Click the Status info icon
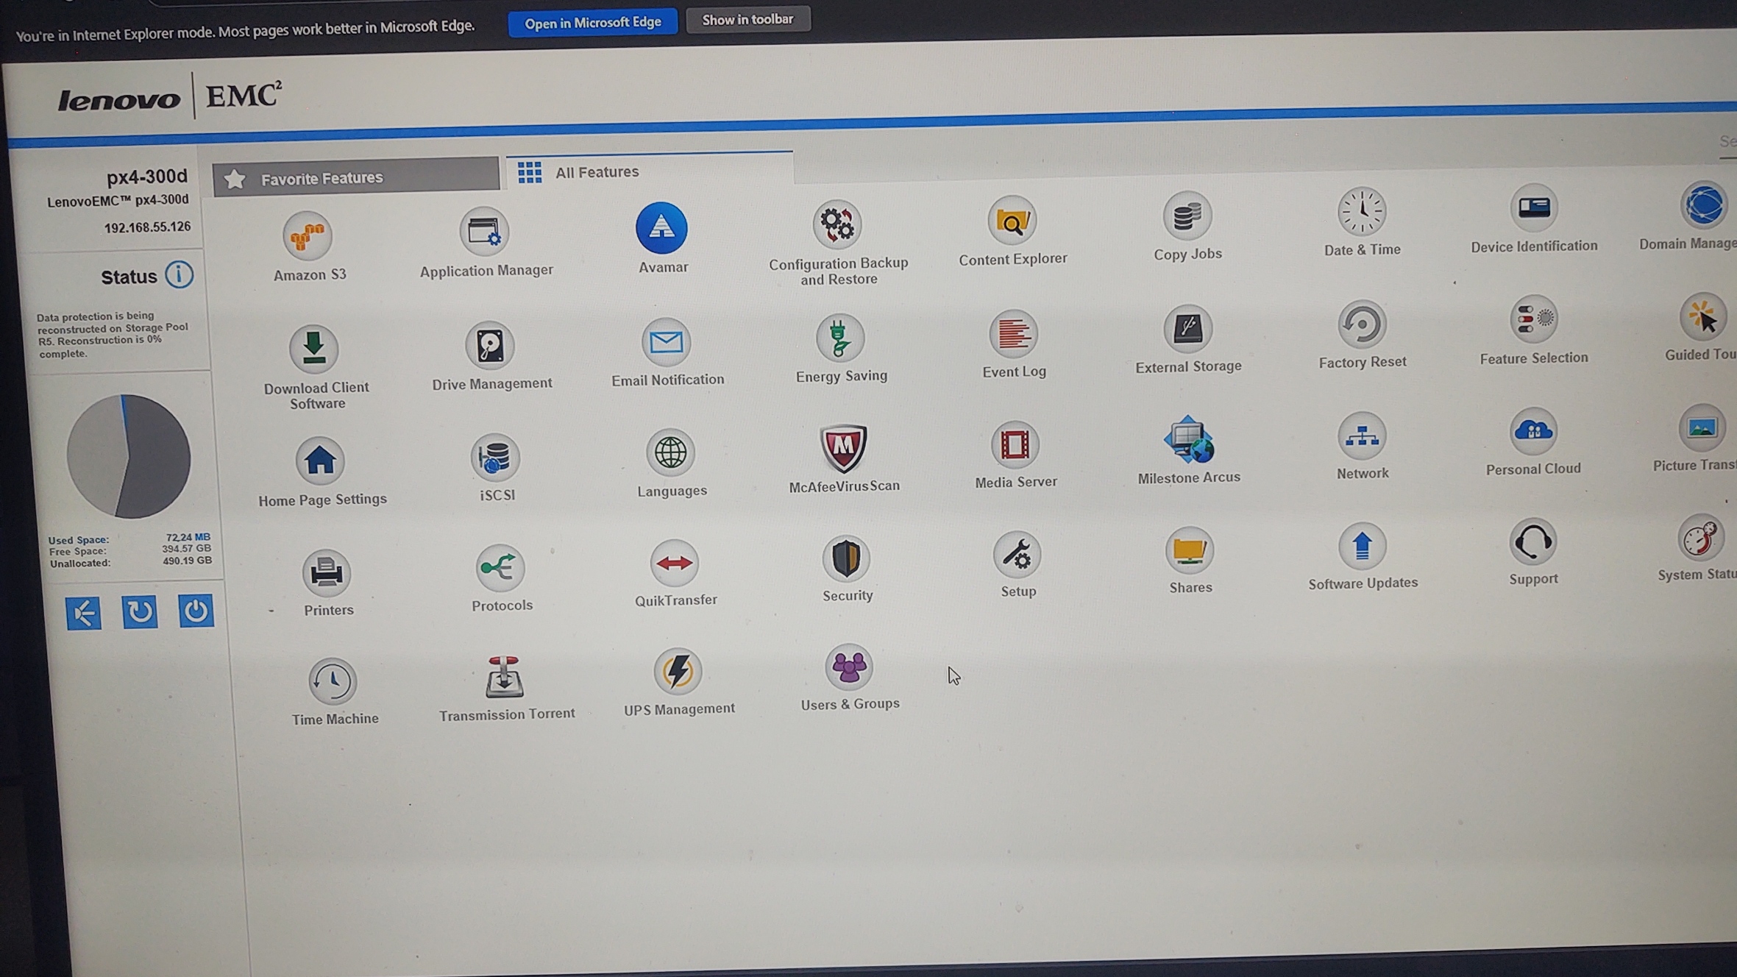The height and width of the screenshot is (977, 1737). tap(179, 275)
